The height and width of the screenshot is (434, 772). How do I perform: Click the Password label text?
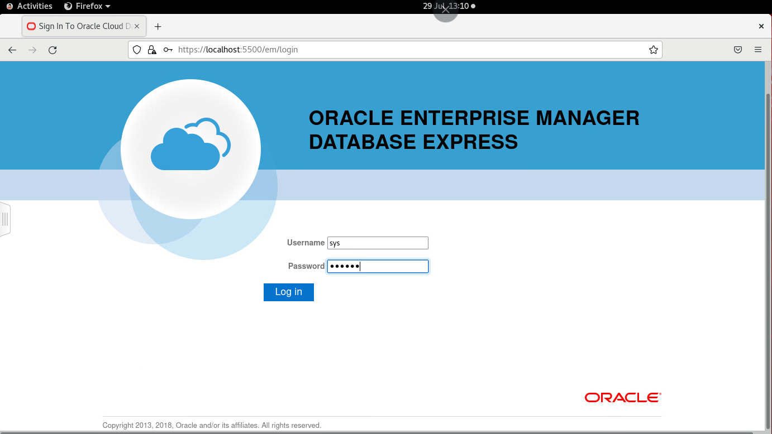306,266
